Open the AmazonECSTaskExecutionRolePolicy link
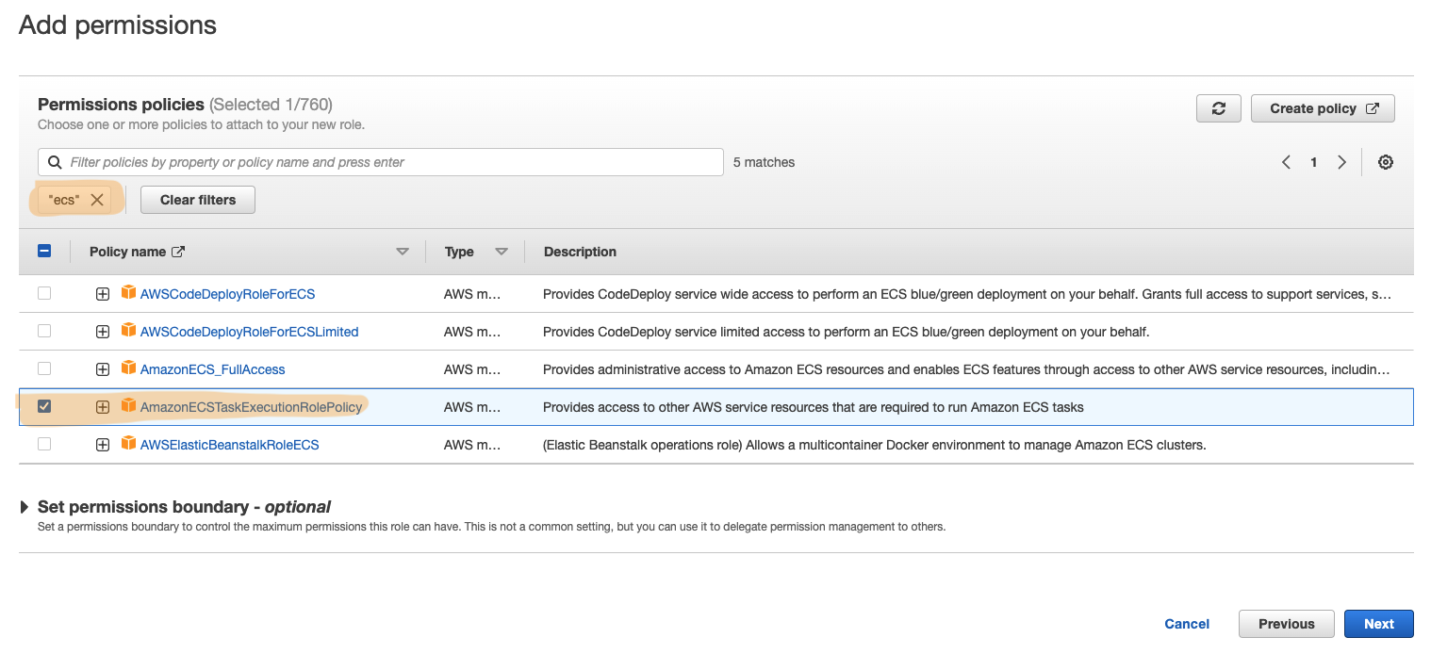This screenshot has height=654, width=1431. (251, 407)
